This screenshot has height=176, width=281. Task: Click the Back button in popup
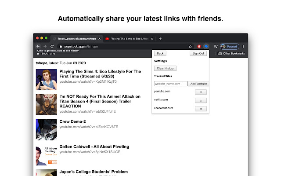click(160, 53)
